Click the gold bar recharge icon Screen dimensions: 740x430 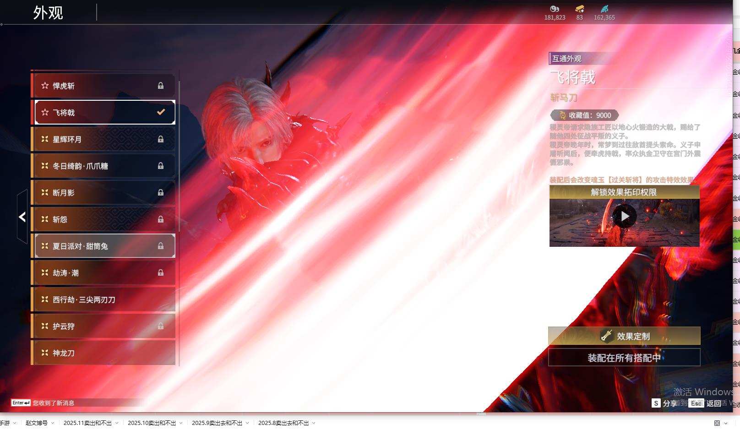(580, 9)
